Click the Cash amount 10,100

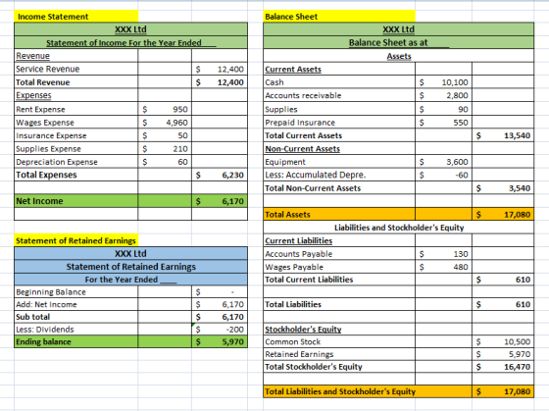[443, 82]
